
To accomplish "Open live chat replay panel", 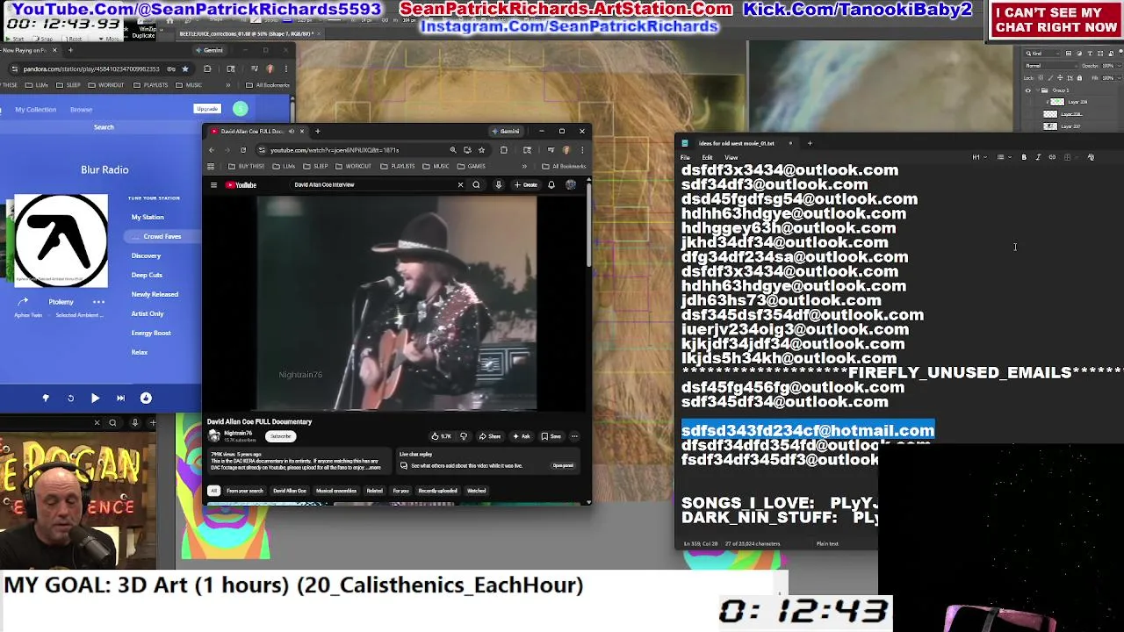I will pos(562,465).
